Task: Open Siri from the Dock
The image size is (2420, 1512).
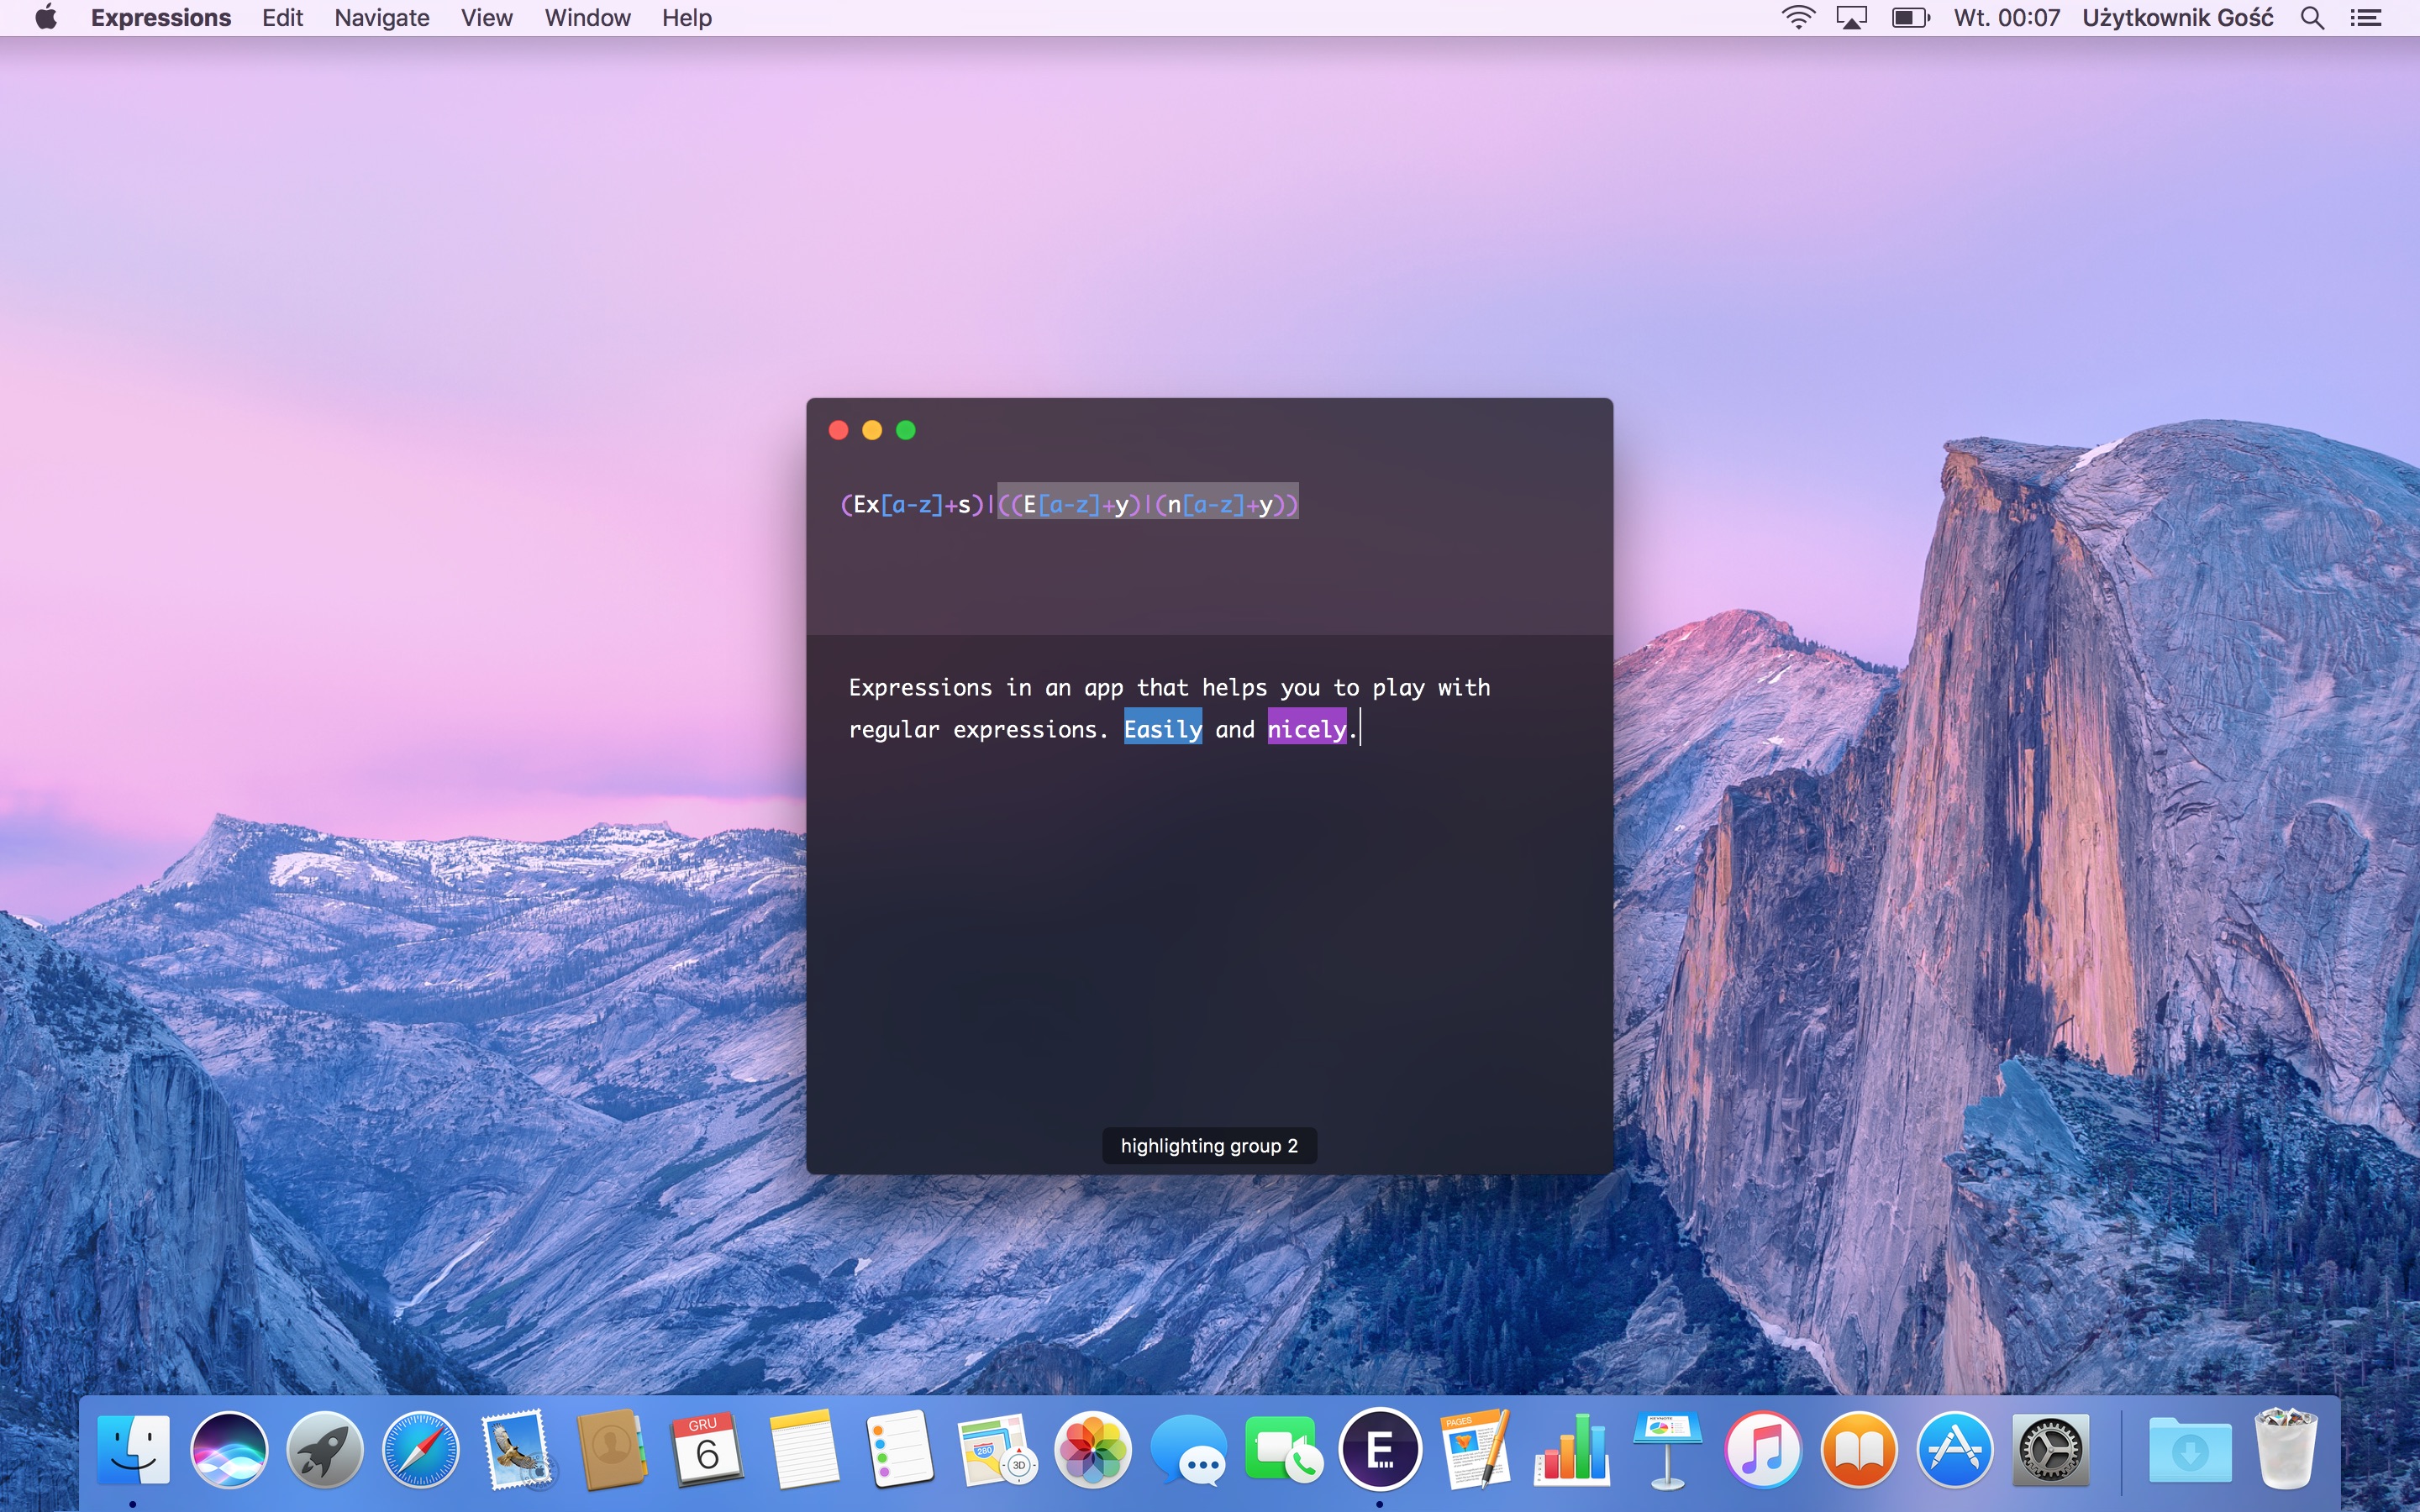Action: (229, 1448)
